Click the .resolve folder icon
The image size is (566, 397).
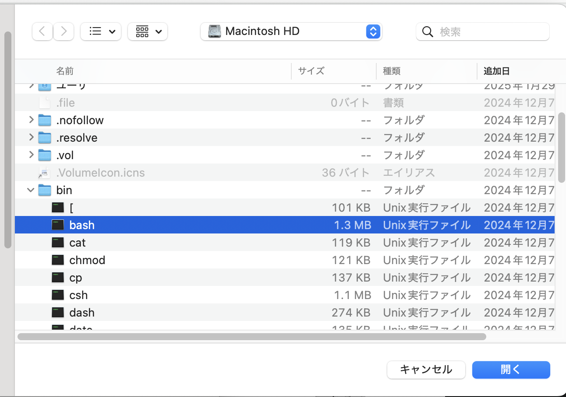pos(45,137)
